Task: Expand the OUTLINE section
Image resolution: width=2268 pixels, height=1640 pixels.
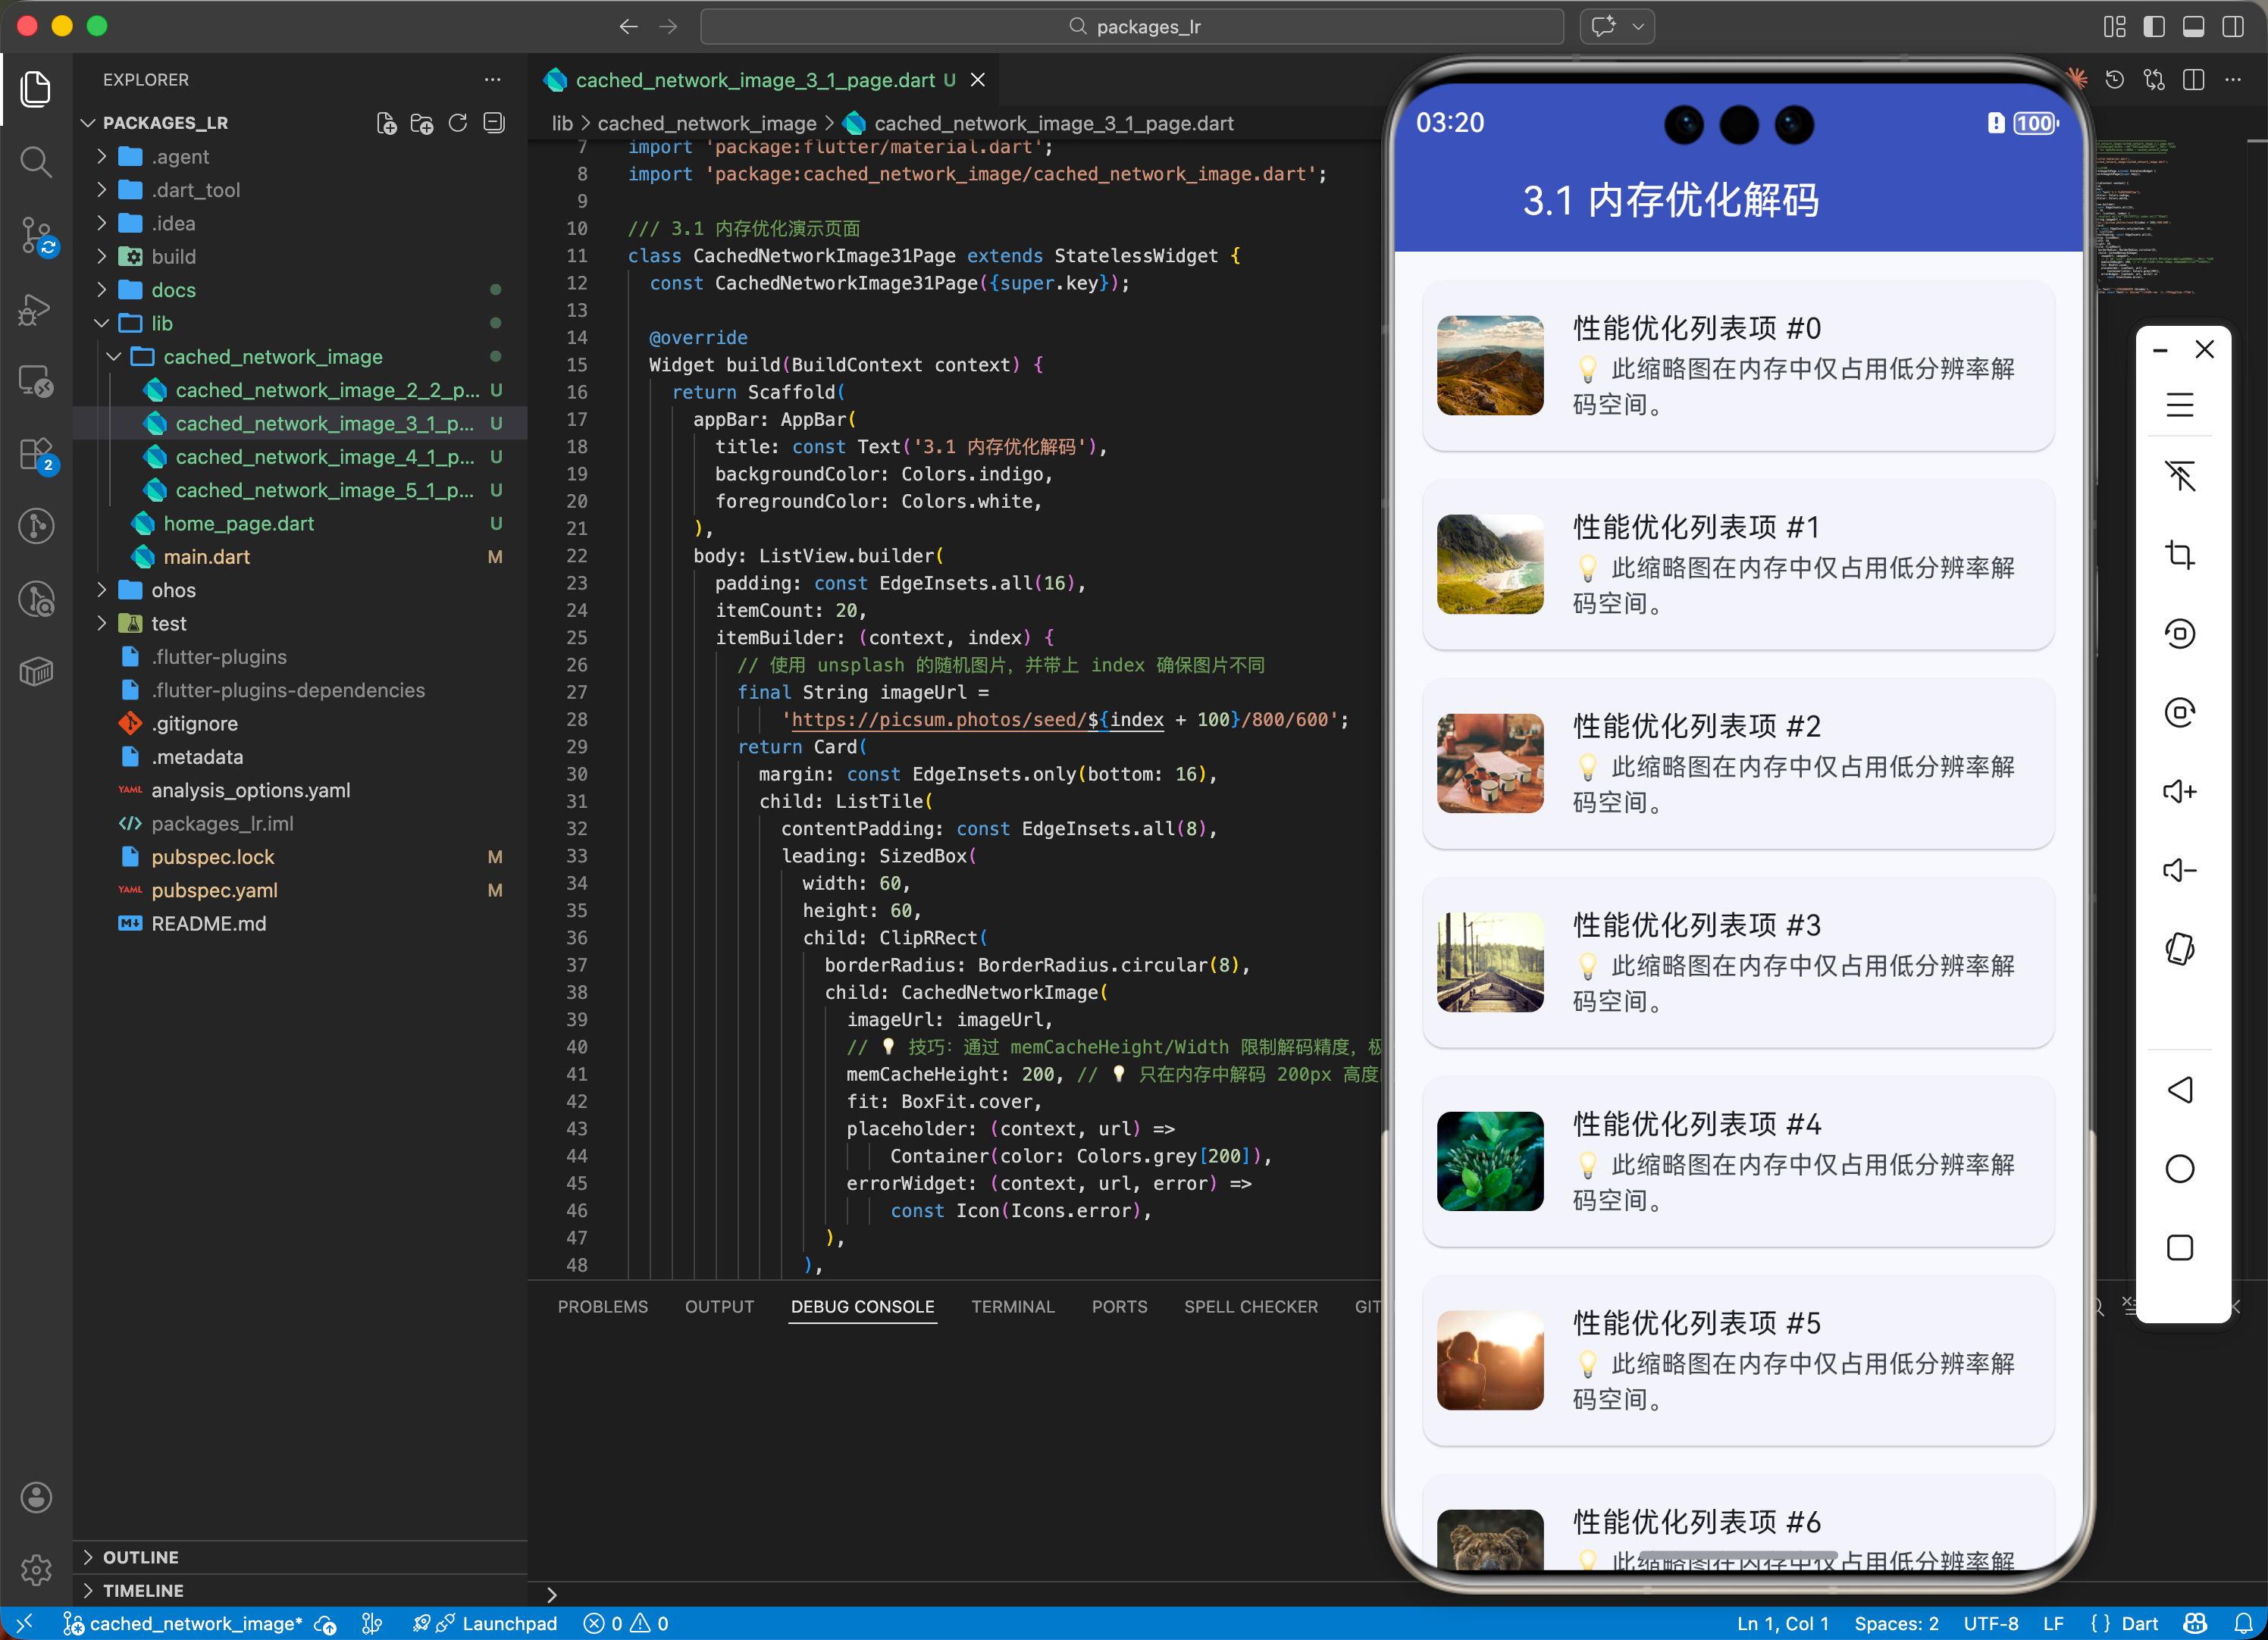Action: pyautogui.click(x=140, y=1557)
